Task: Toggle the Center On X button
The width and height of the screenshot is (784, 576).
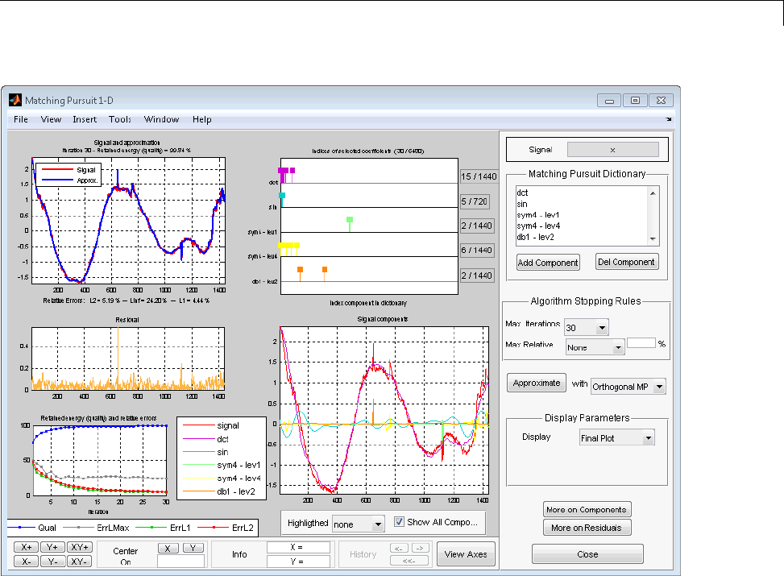Action: pos(168,548)
